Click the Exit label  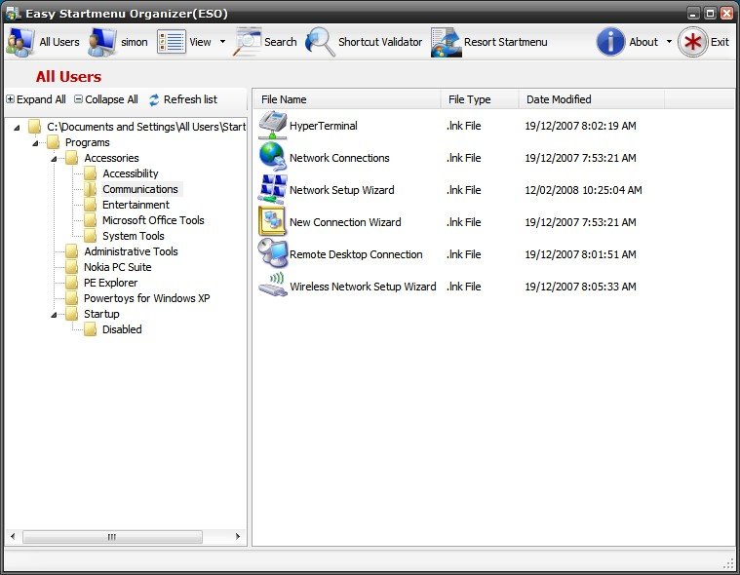coord(720,42)
